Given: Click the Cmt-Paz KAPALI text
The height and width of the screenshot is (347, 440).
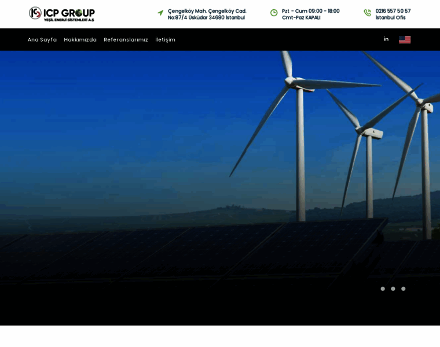Looking at the screenshot, I should pyautogui.click(x=301, y=18).
